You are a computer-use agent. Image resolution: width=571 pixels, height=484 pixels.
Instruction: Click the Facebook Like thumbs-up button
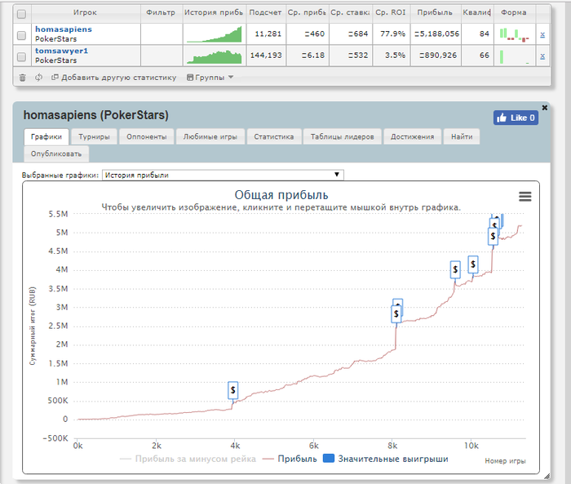coord(516,118)
